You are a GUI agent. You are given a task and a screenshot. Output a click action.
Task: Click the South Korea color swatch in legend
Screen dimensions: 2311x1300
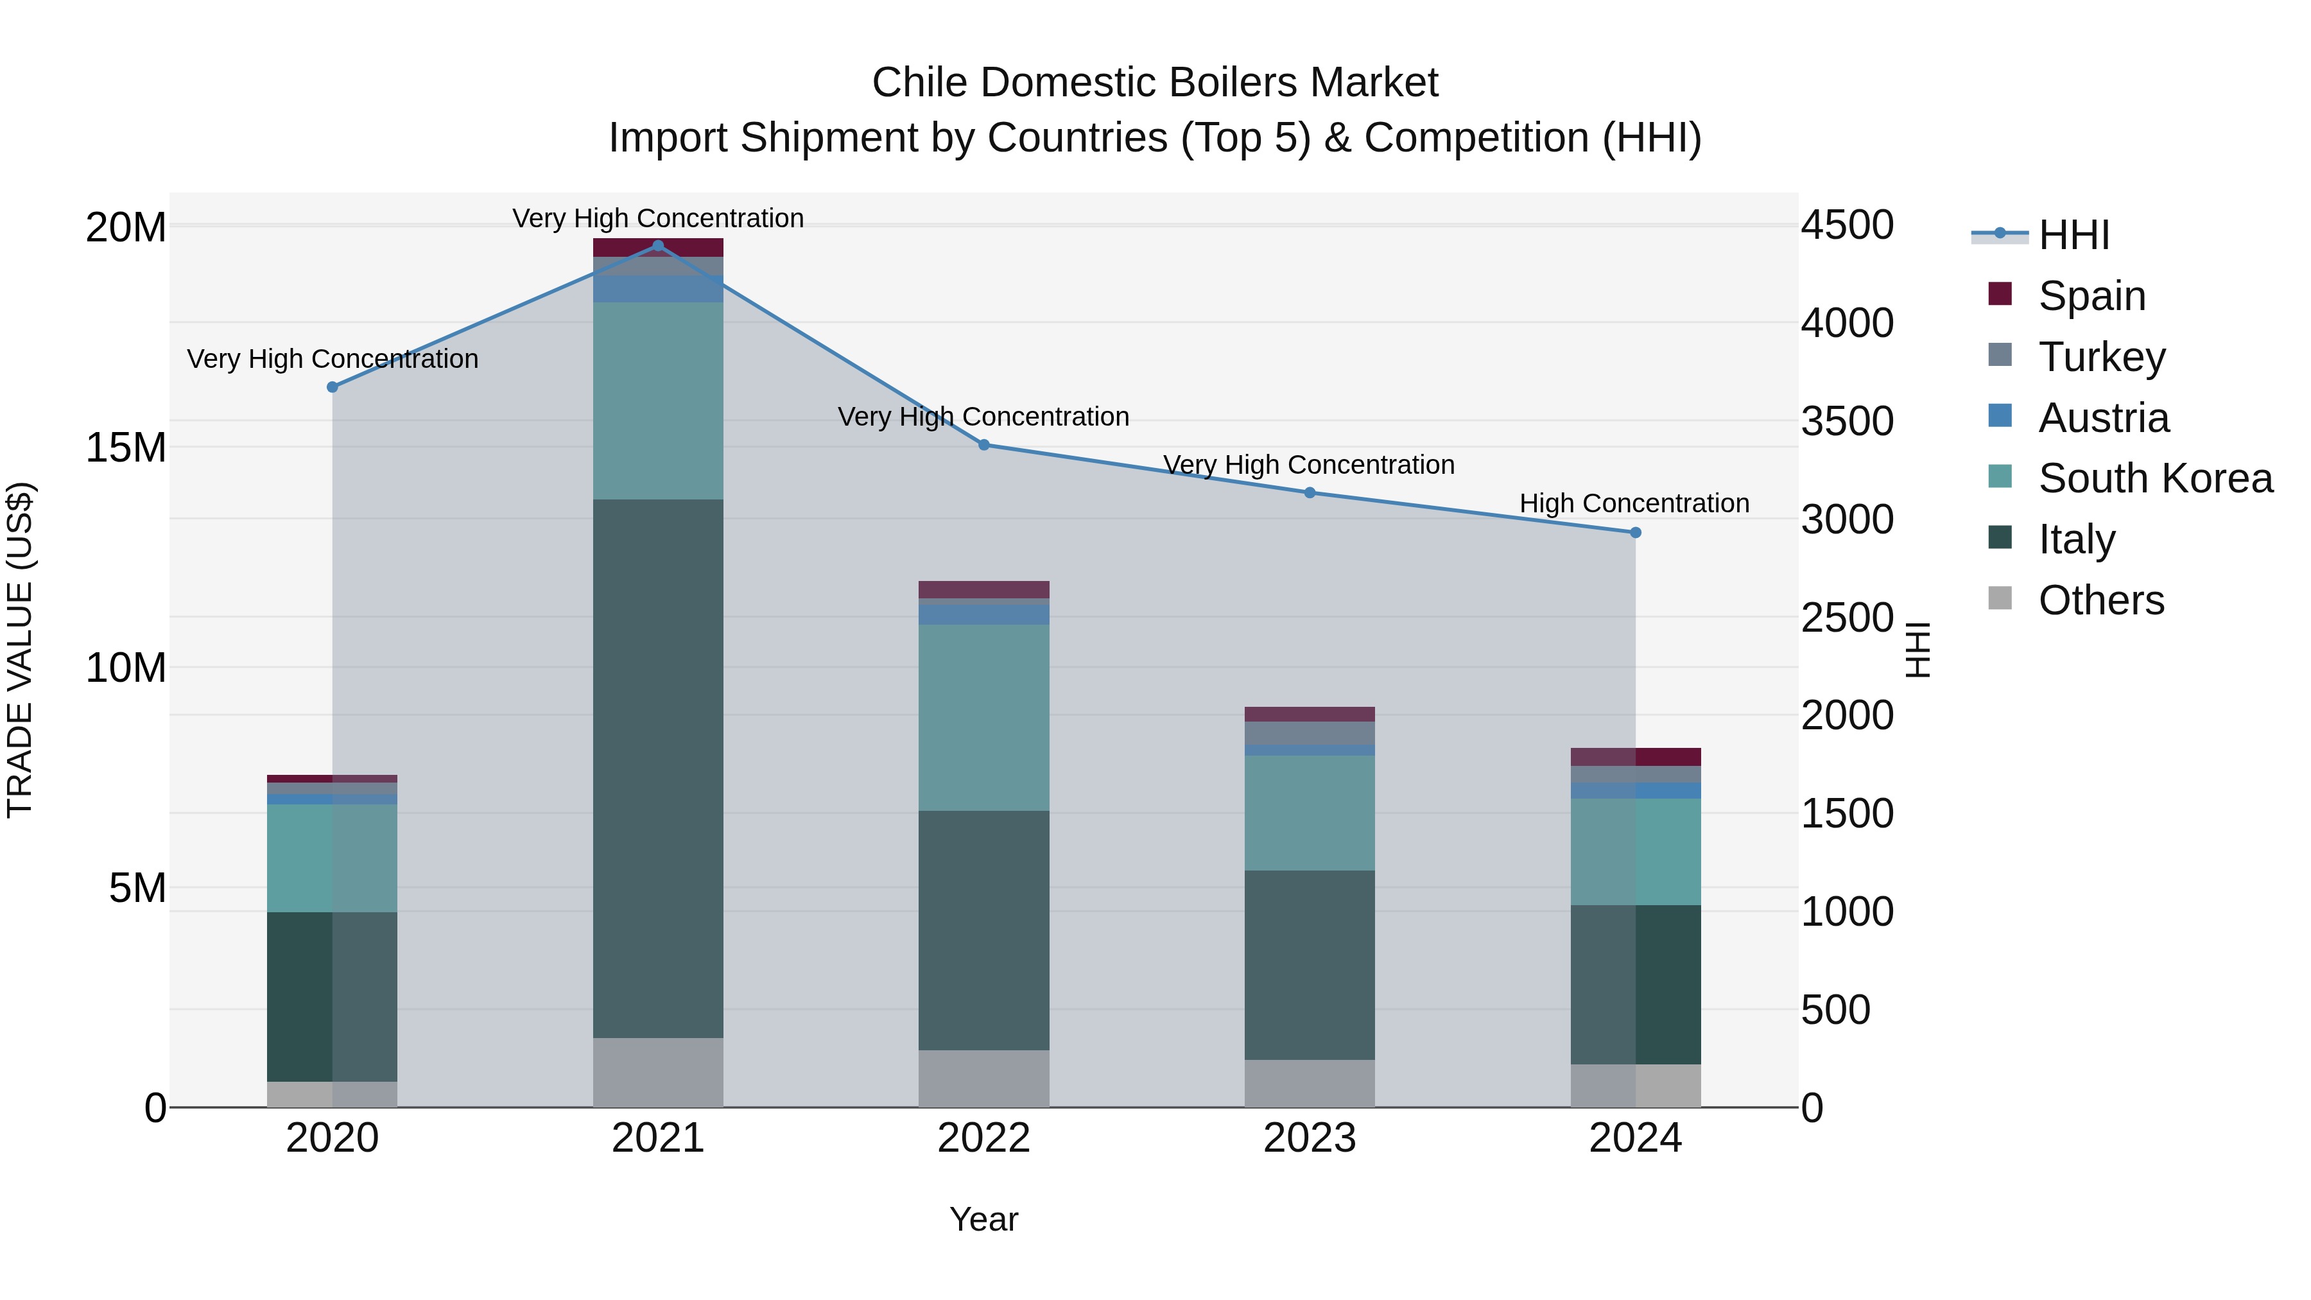click(x=2000, y=476)
